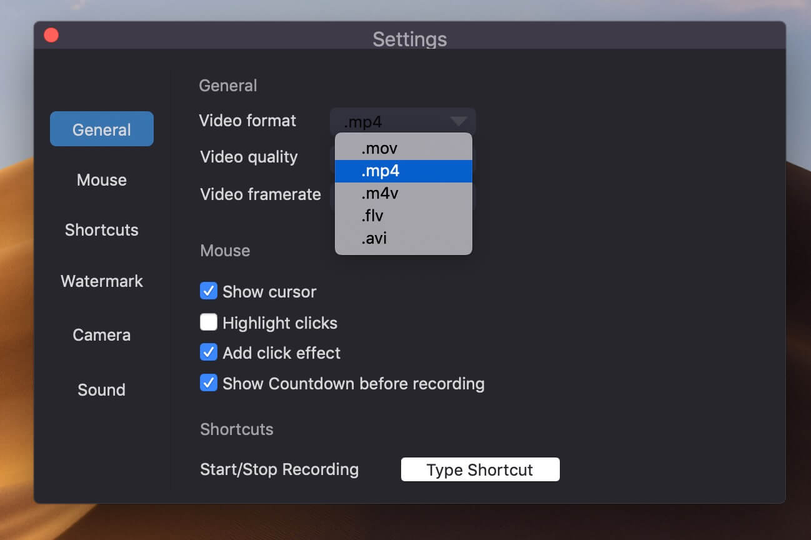Click the Type Shortcut field
This screenshot has width=811, height=540.
(x=480, y=469)
